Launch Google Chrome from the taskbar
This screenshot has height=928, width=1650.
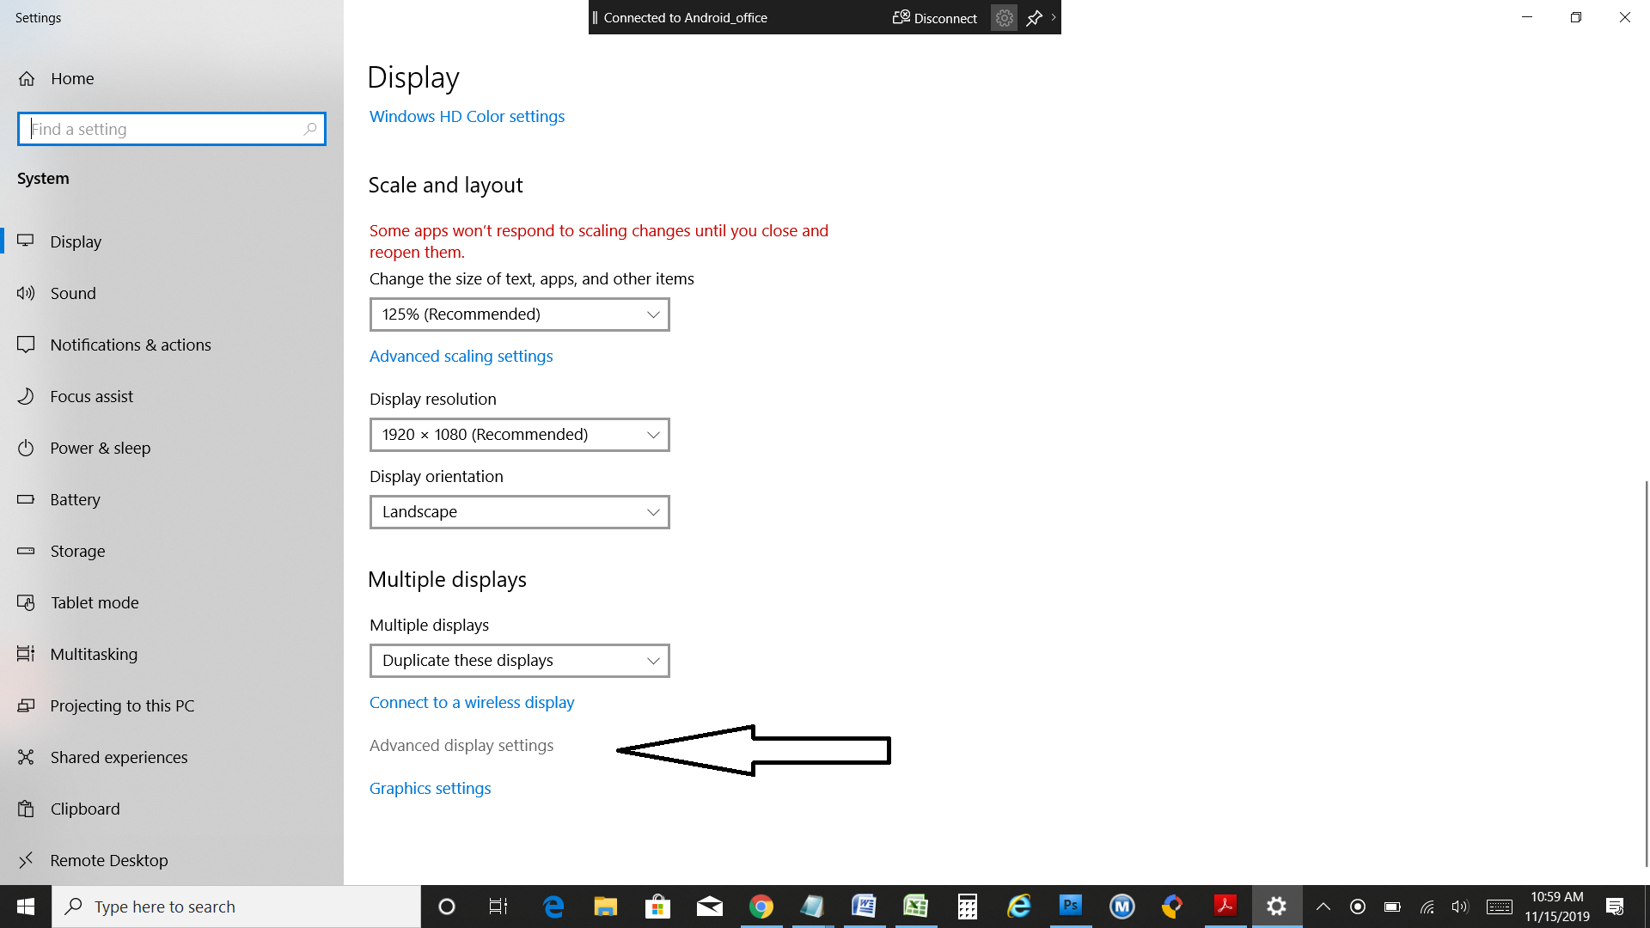761,906
